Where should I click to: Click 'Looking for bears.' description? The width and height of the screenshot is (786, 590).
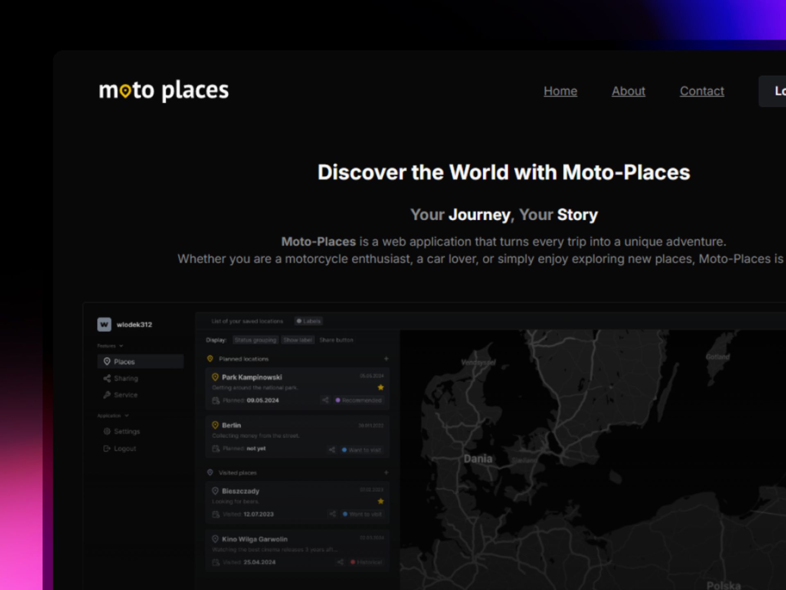point(235,501)
